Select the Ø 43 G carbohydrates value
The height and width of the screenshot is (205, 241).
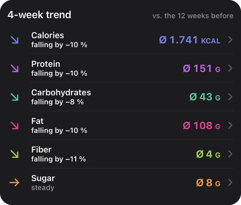205,97
